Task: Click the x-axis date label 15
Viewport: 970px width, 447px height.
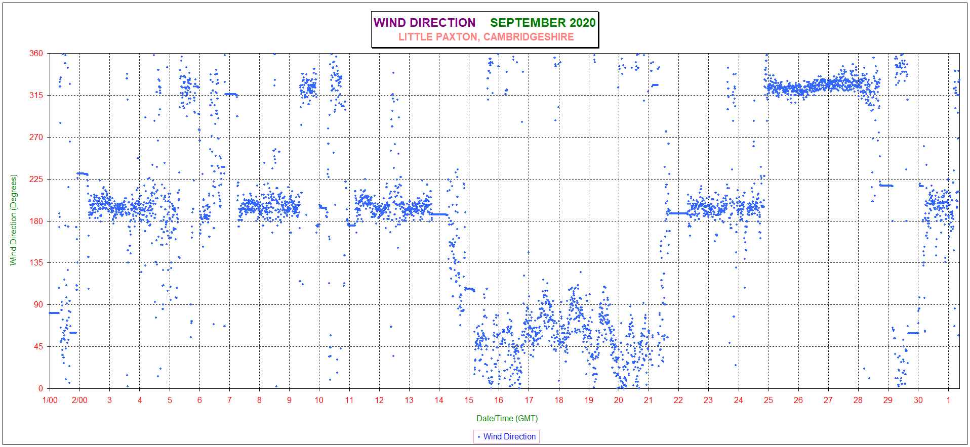Action: pos(469,400)
